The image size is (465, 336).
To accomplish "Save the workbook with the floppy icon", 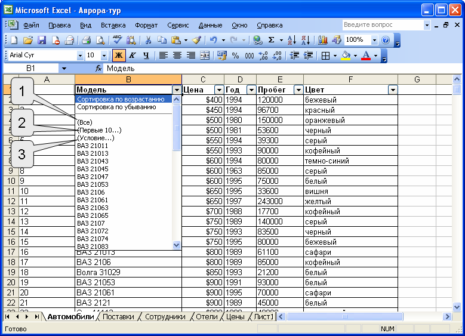I will tap(42, 40).
